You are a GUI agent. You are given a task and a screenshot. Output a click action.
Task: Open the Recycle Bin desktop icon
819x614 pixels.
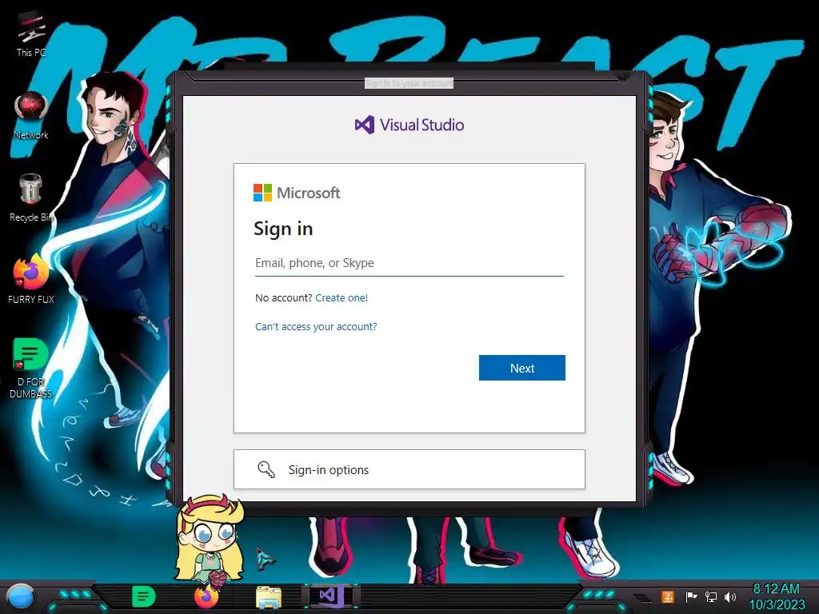[x=31, y=198]
